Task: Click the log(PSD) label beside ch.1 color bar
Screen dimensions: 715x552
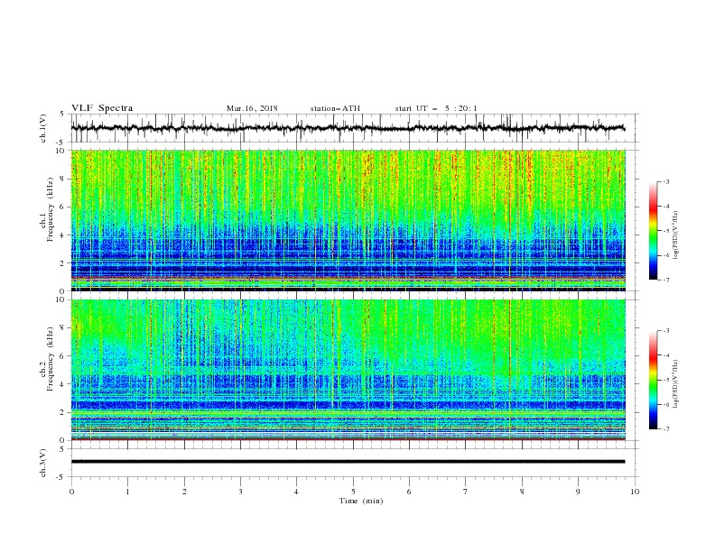Action: coord(677,235)
